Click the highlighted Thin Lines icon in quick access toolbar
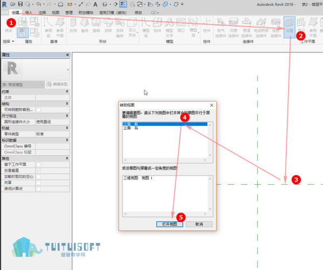Image resolution: width=323 pixels, height=270 pixels. (x=123, y=4)
